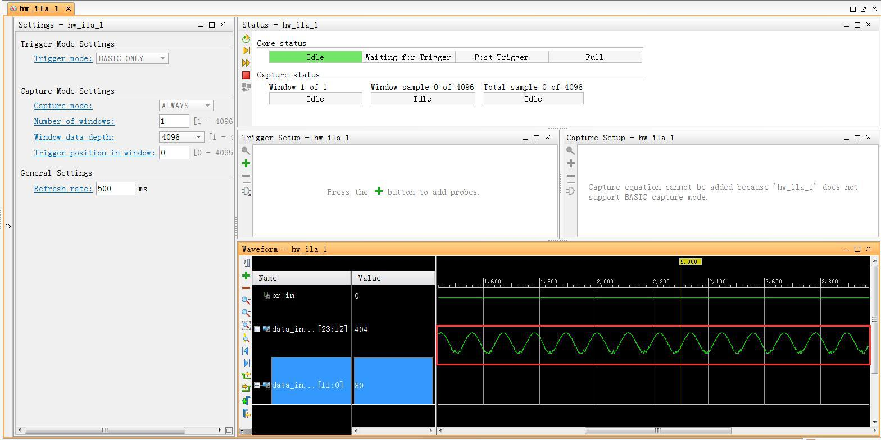This screenshot has width=881, height=440.
Task: Click the red Stop Trigger icon
Action: 246,75
